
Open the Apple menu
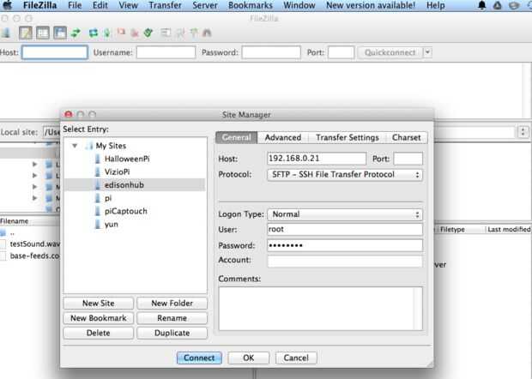8,5
